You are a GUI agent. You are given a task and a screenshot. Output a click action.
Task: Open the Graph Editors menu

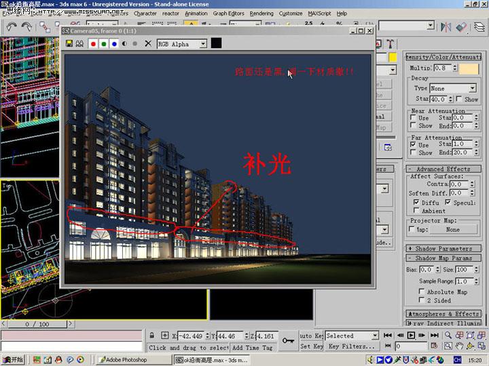(229, 14)
